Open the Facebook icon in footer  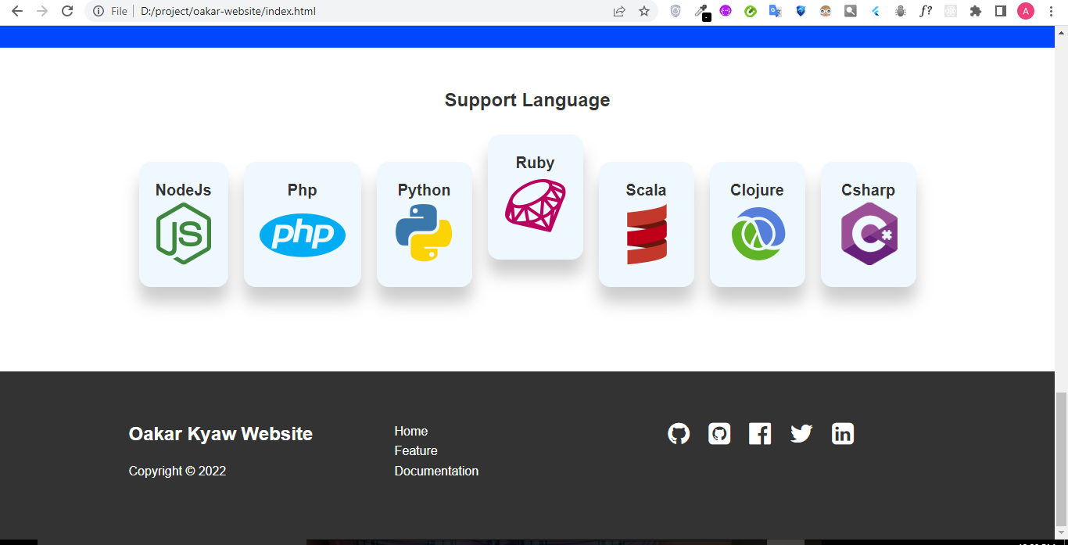point(760,433)
